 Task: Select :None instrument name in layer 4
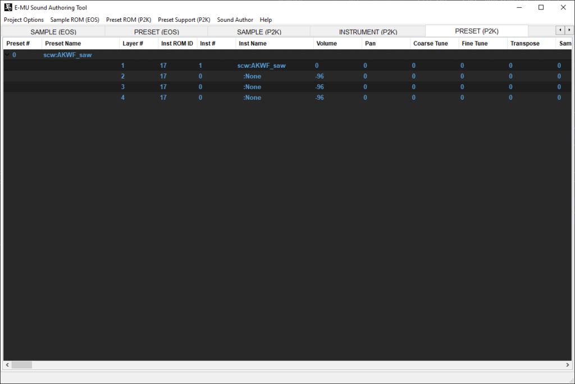(x=252, y=98)
